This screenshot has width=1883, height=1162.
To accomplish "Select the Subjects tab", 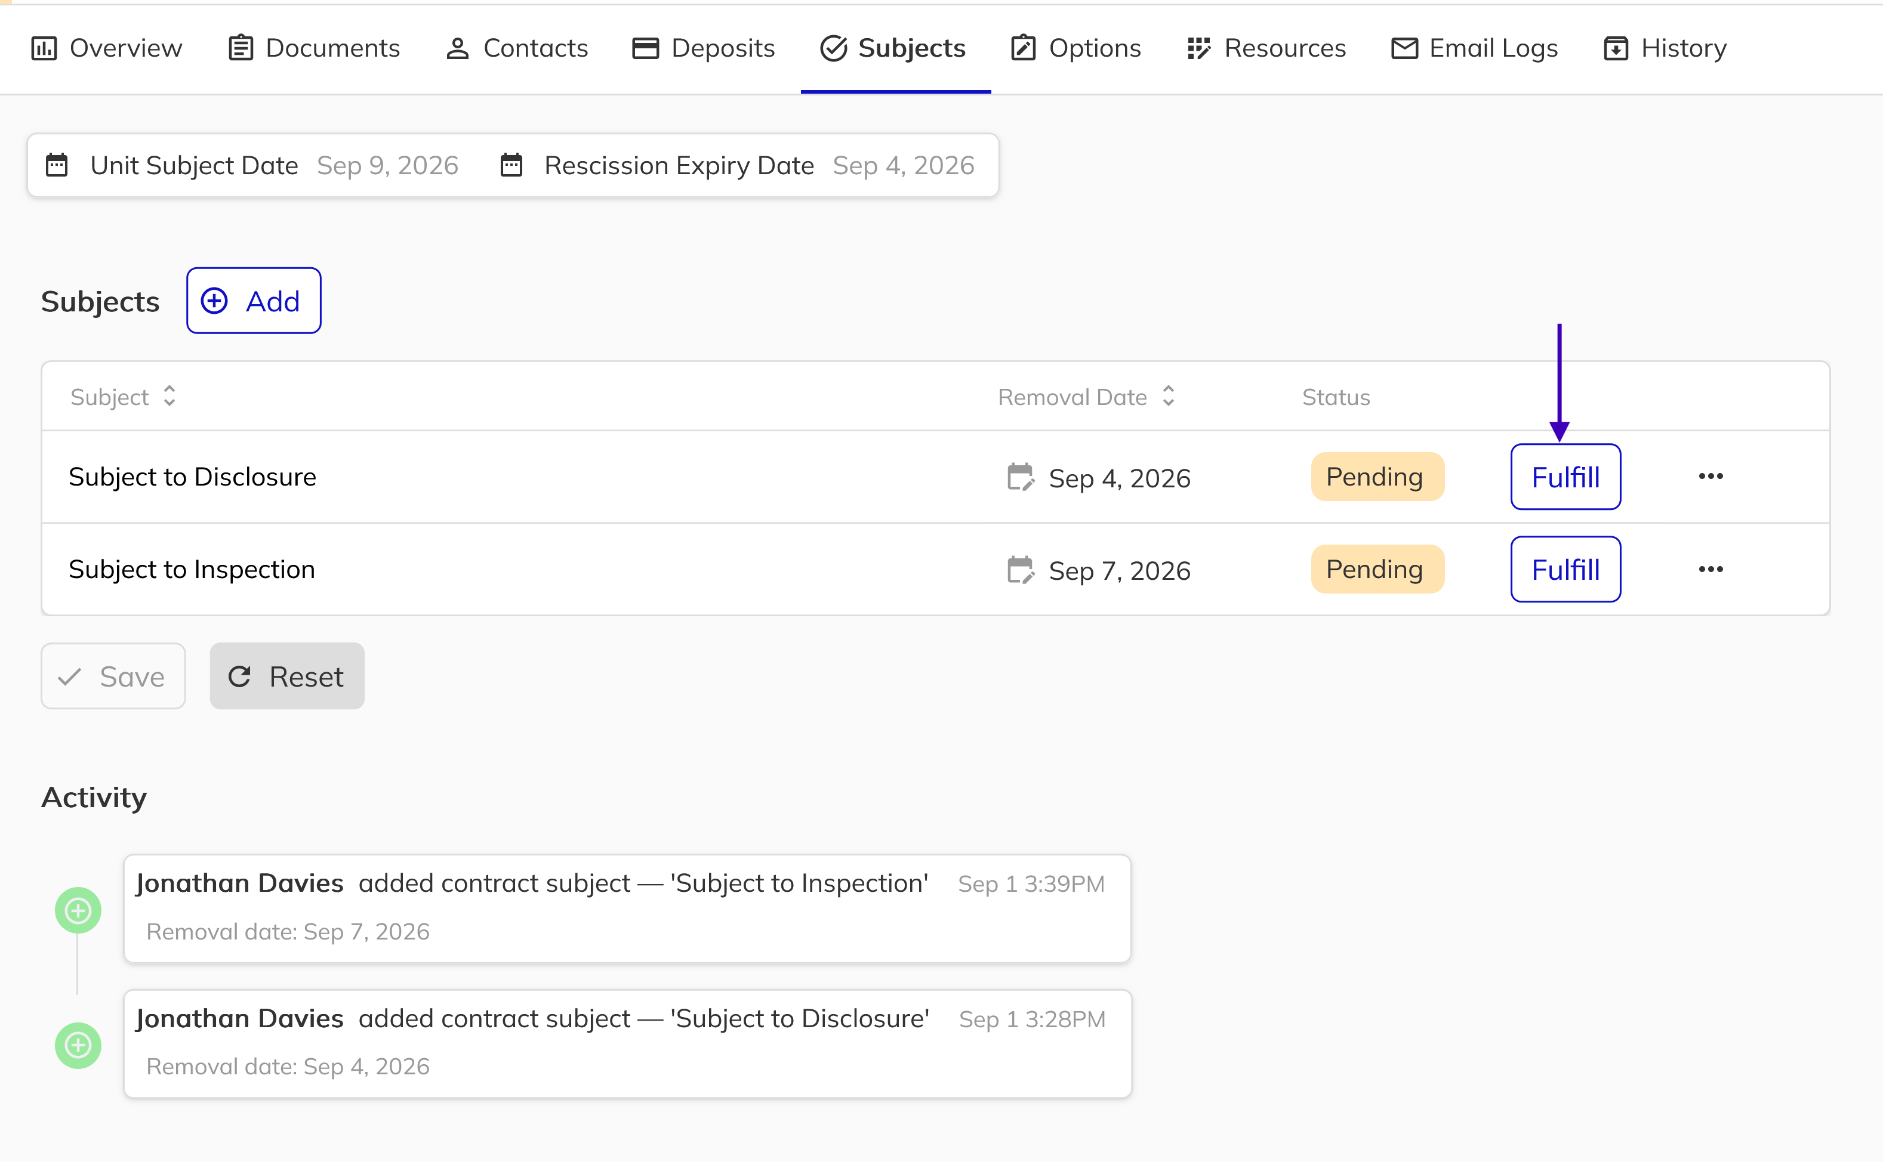I will [x=893, y=48].
